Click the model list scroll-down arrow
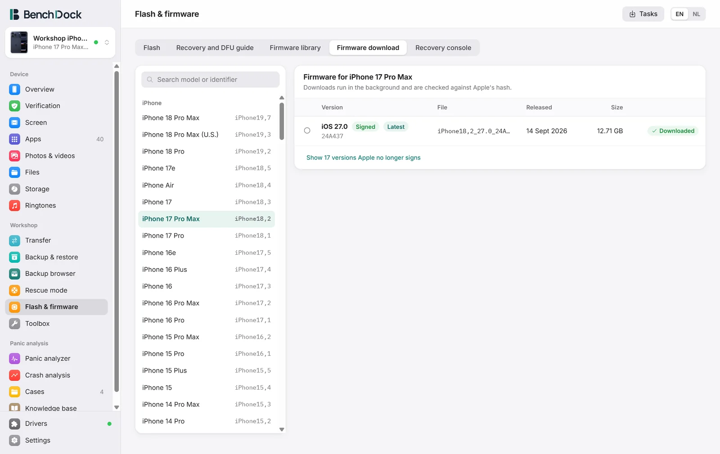The height and width of the screenshot is (454, 720). coord(282,429)
